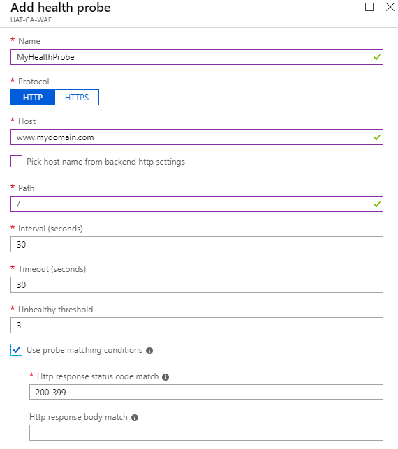Close the Add health probe blade
The width and height of the screenshot is (398, 449).
click(390, 7)
